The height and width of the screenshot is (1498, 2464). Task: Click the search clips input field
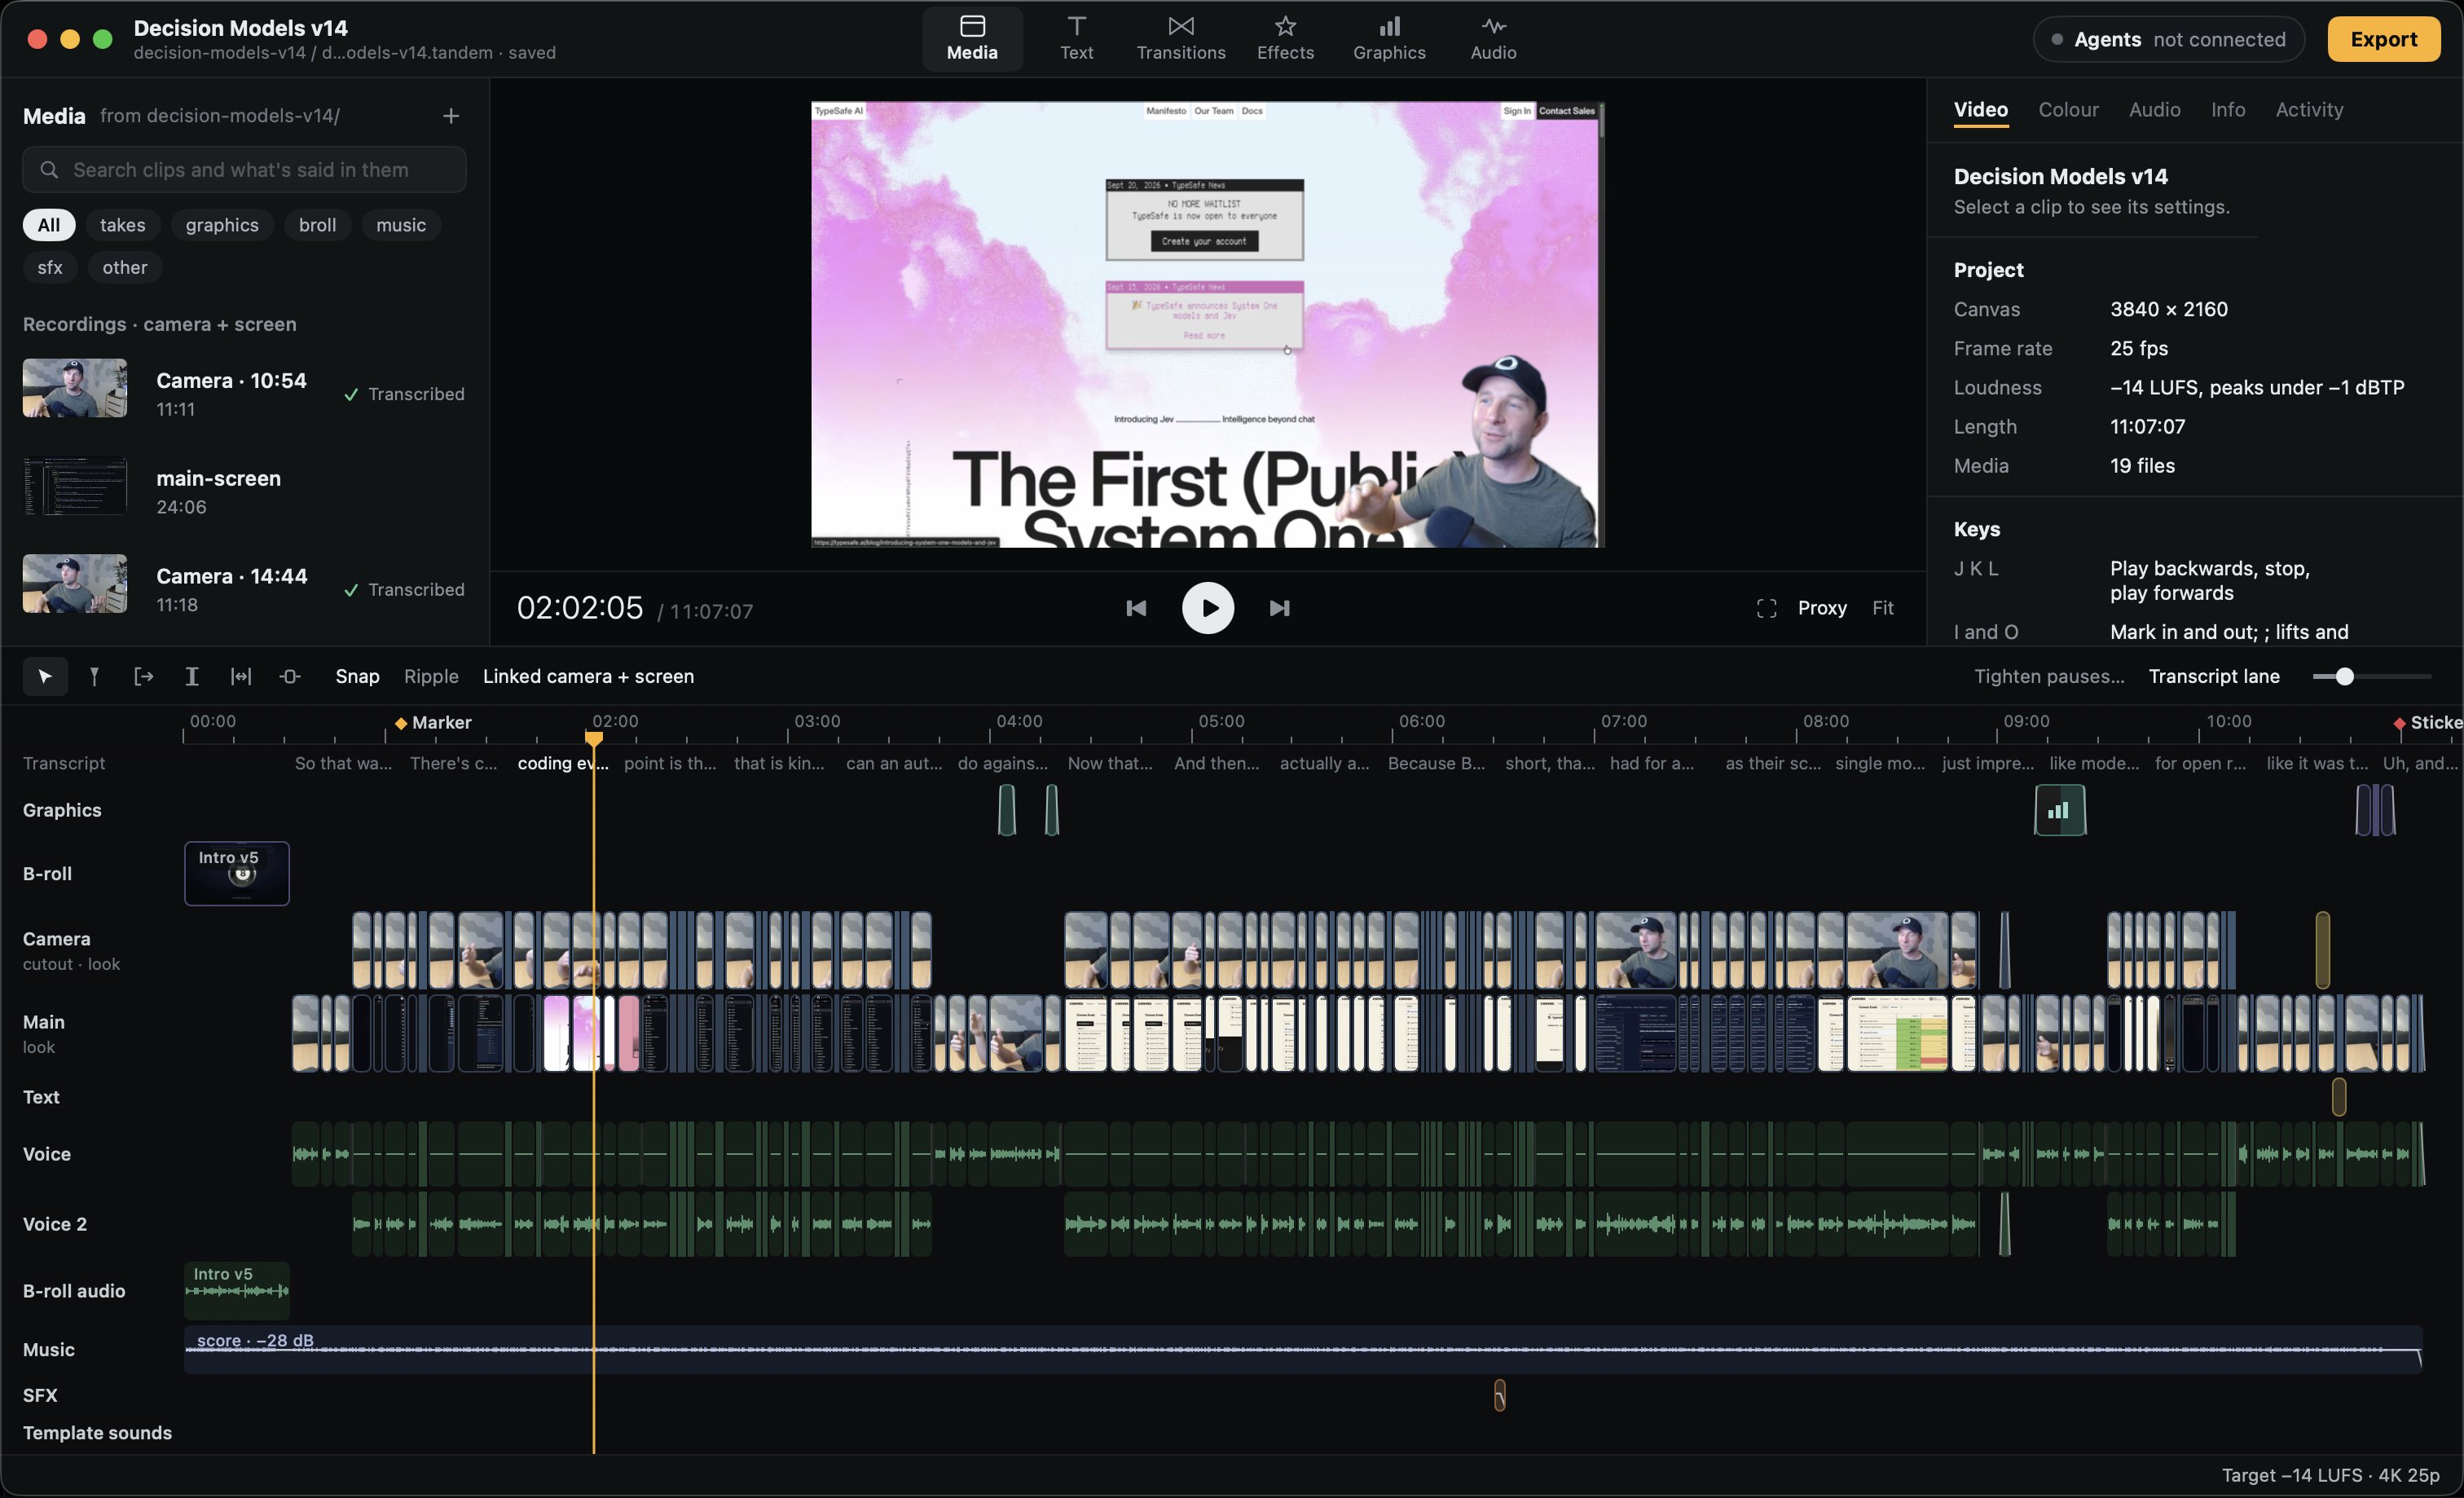pos(244,170)
